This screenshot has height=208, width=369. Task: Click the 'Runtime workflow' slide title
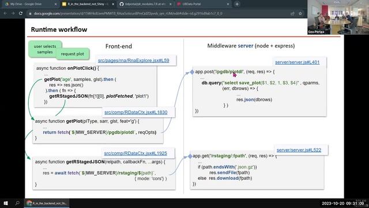pos(59,29)
